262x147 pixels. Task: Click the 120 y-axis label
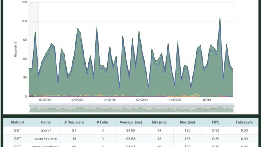click(x=24, y=21)
